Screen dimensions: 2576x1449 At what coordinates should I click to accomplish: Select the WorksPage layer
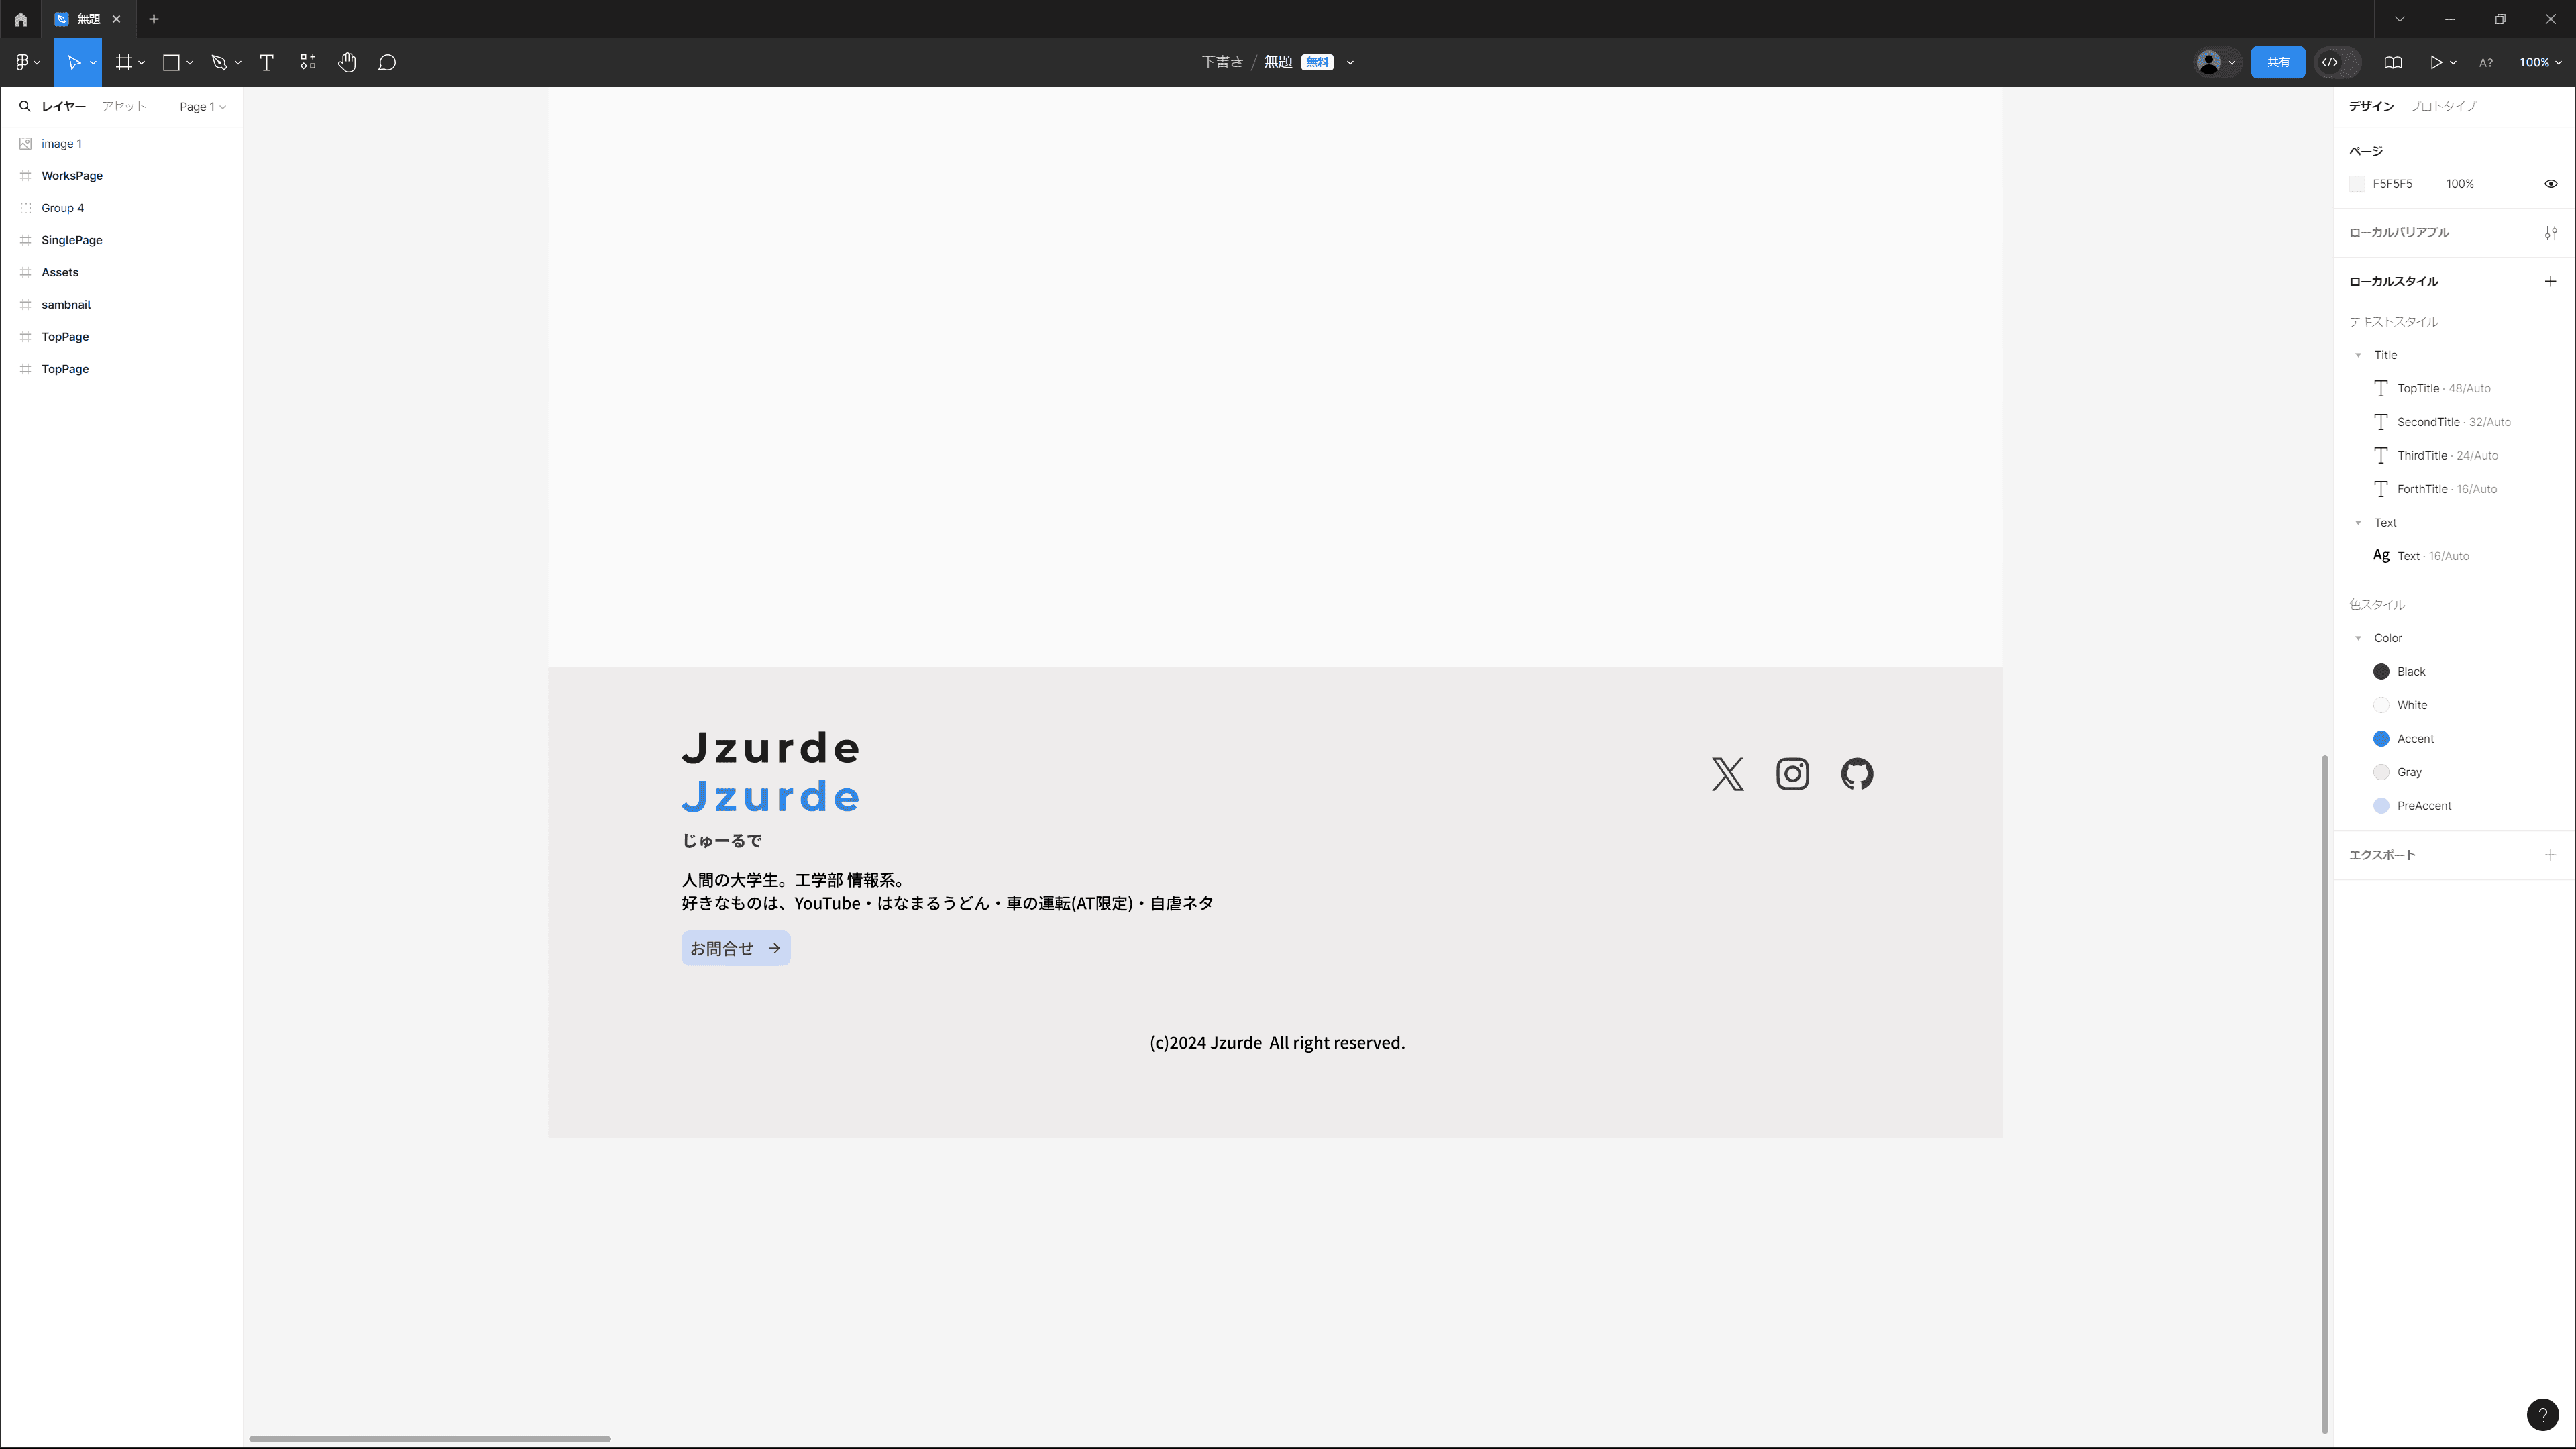[72, 176]
